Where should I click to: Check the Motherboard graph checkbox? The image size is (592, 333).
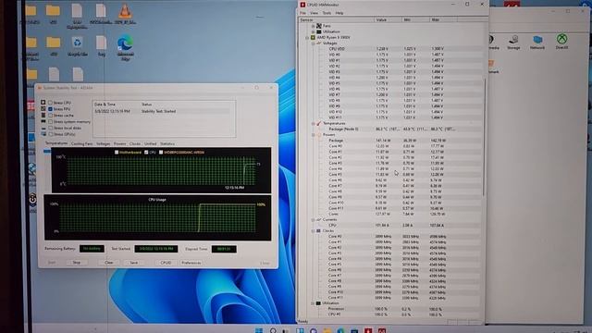click(x=117, y=152)
